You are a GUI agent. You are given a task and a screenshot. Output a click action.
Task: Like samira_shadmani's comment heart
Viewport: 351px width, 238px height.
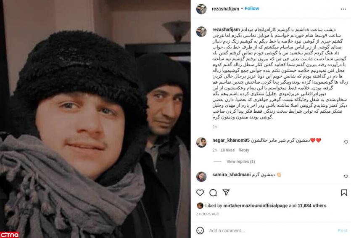pyautogui.click(x=346, y=177)
